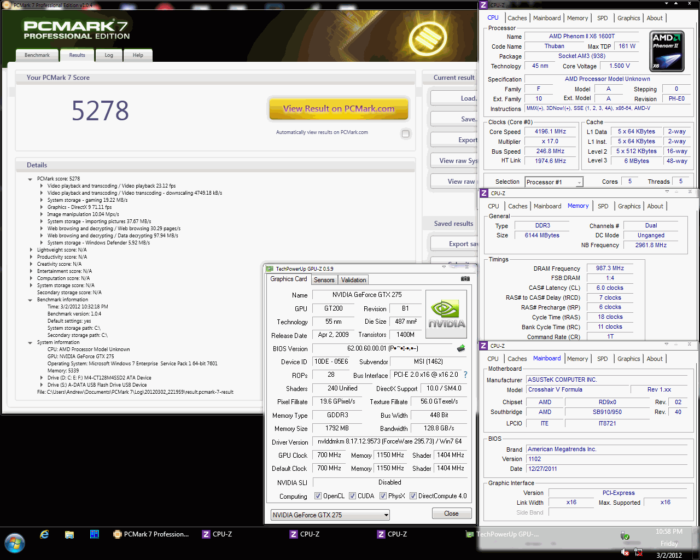The width and height of the screenshot is (700, 560).
Task: Expand the Lightweight score: N/A node
Action: [x=31, y=250]
